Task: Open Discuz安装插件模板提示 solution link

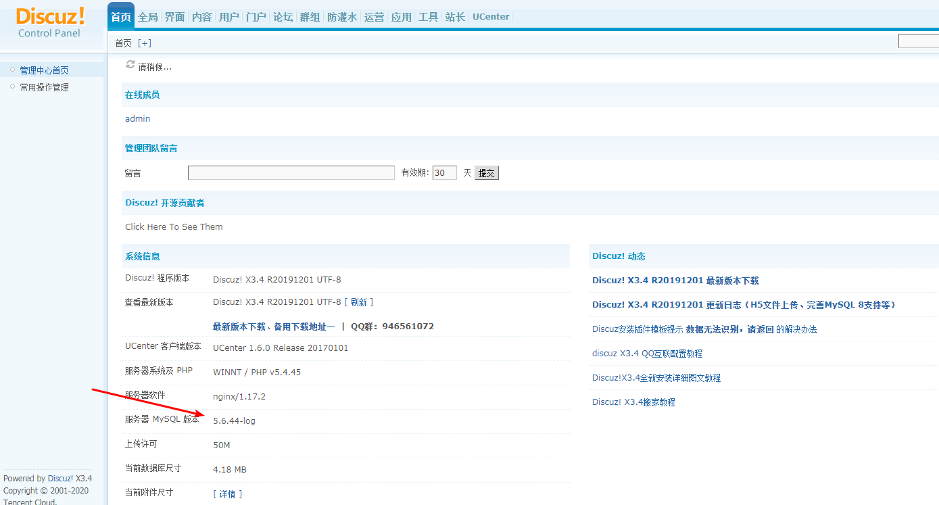Action: [704, 329]
